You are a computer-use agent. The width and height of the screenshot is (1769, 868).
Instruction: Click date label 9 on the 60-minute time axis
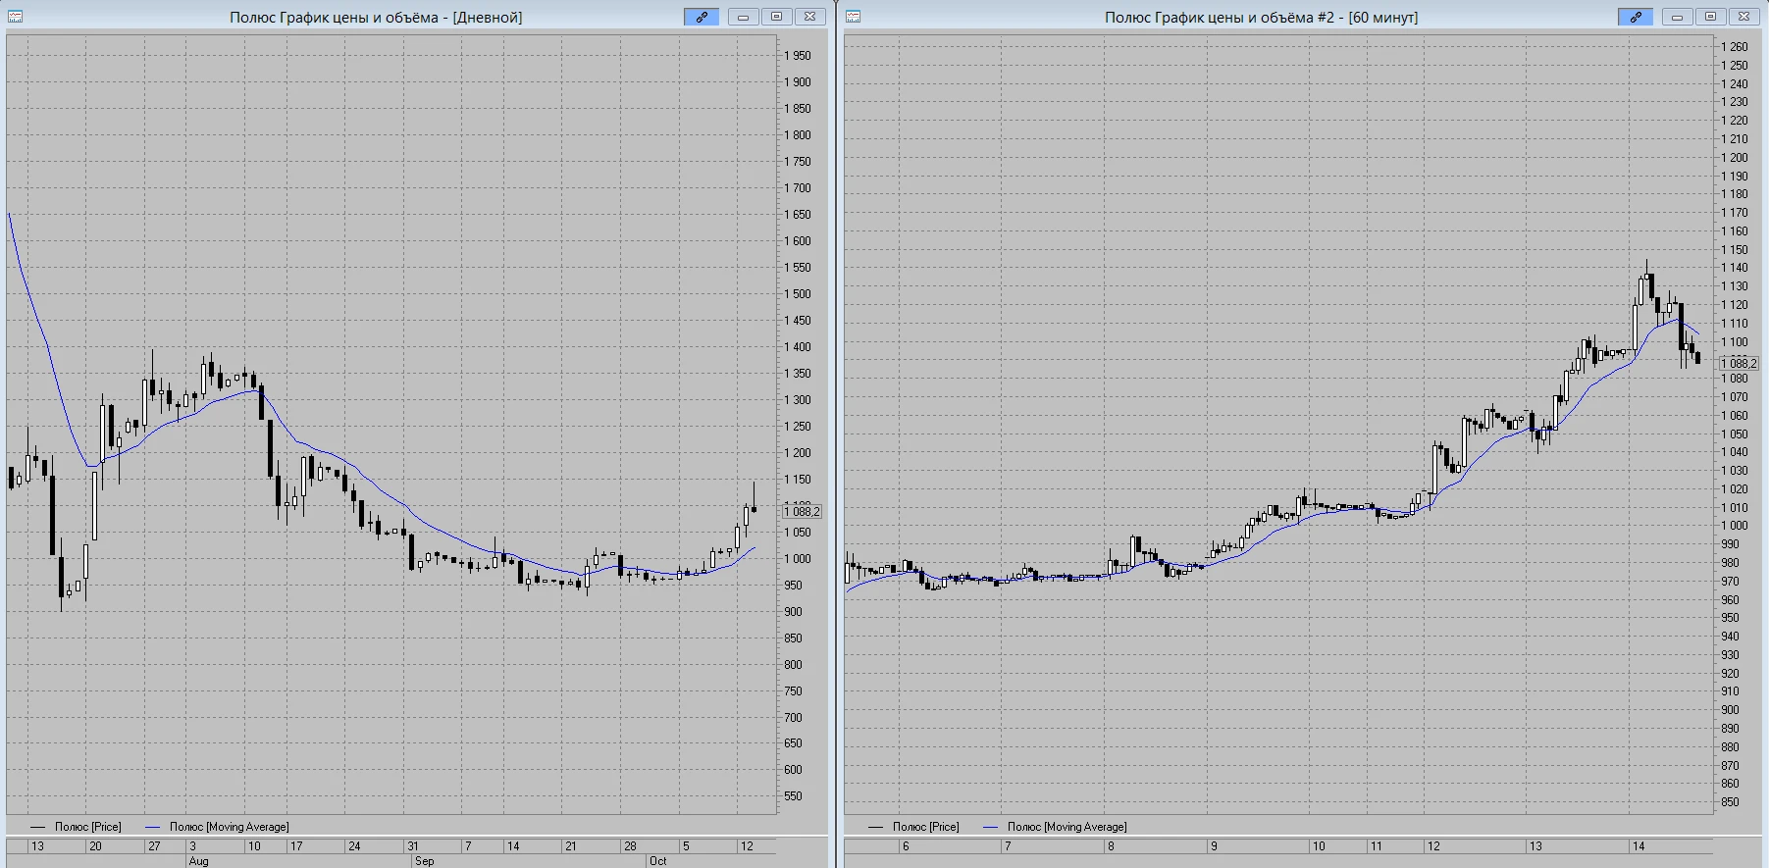point(1214,845)
